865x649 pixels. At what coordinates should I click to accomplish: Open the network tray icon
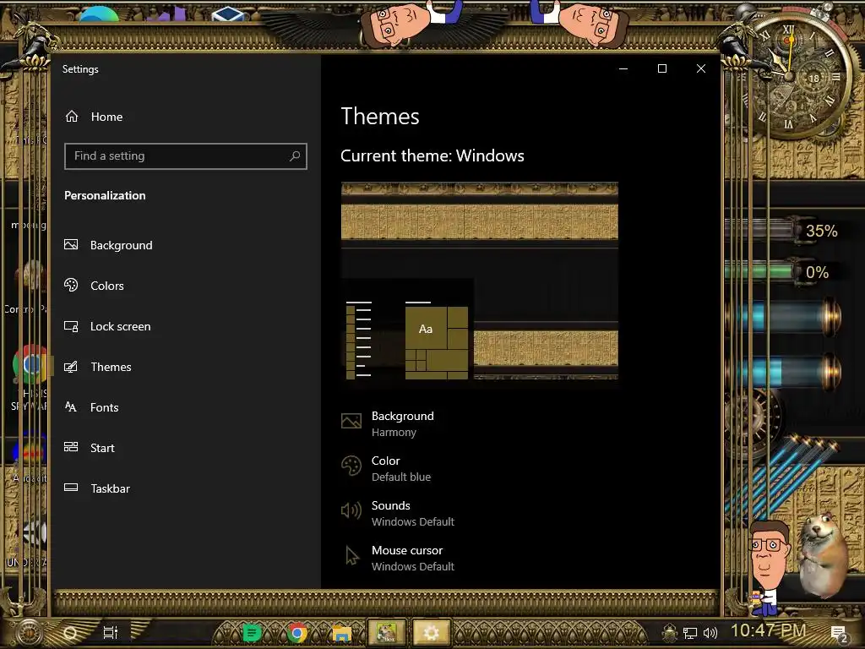(x=690, y=633)
